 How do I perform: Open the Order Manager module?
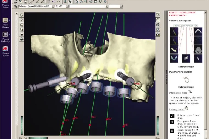[x=5, y=23]
